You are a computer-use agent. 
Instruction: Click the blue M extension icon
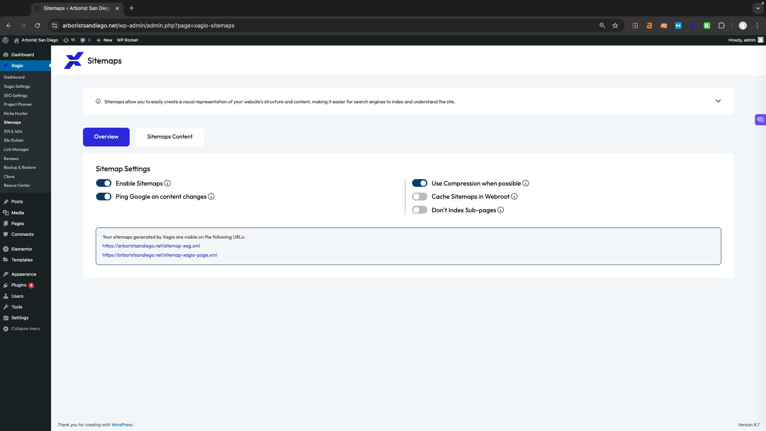[x=678, y=26]
